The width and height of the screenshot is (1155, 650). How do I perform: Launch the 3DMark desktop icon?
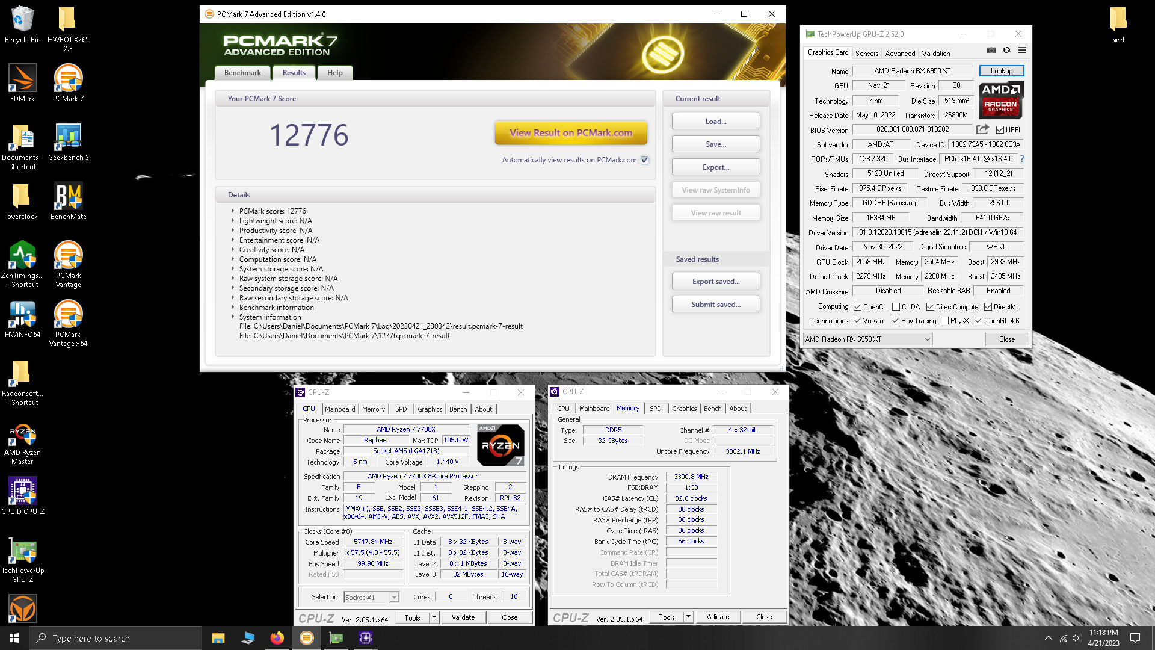coord(22,84)
